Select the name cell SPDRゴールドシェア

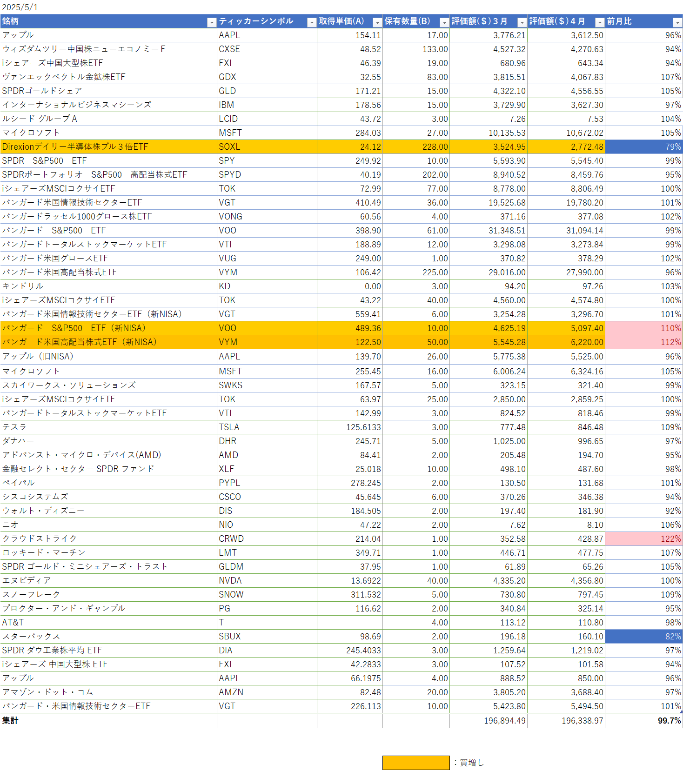click(x=108, y=91)
